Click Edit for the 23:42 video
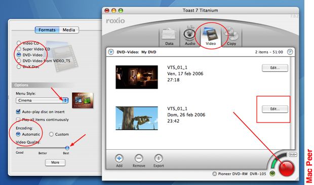This screenshot has width=314, height=185. pyautogui.click(x=274, y=109)
